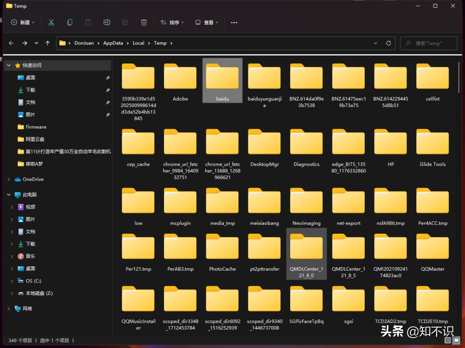Click the Rename icon in toolbar

107,22
